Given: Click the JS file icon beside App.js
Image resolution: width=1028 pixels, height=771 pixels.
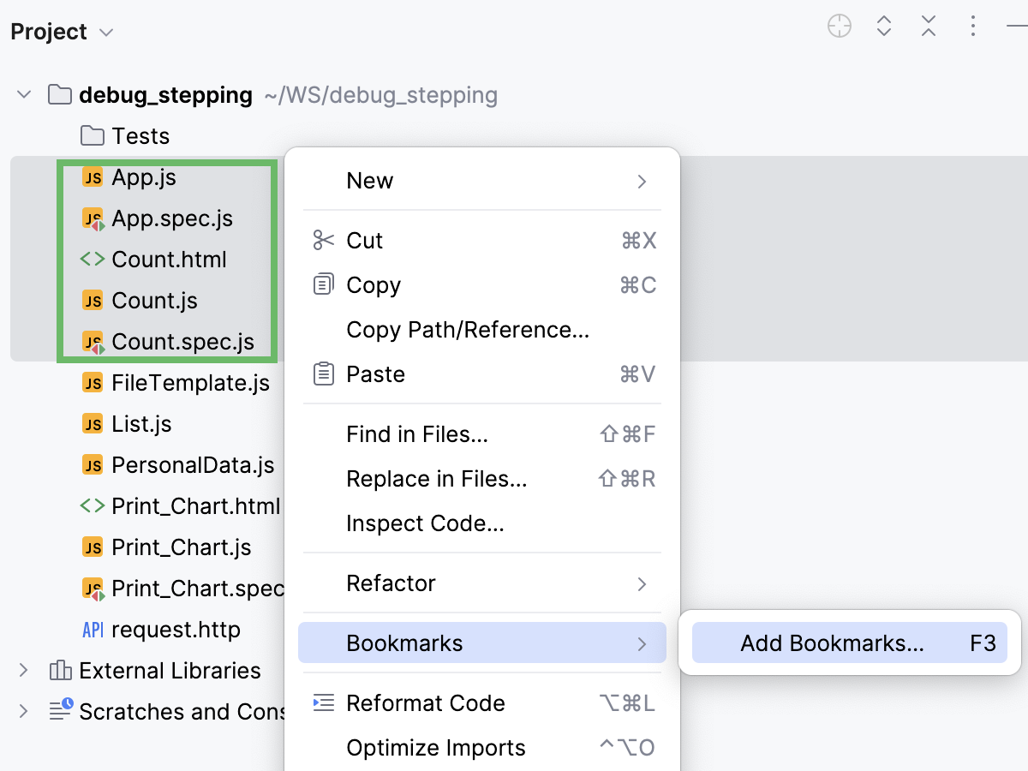Looking at the screenshot, I should click(94, 177).
